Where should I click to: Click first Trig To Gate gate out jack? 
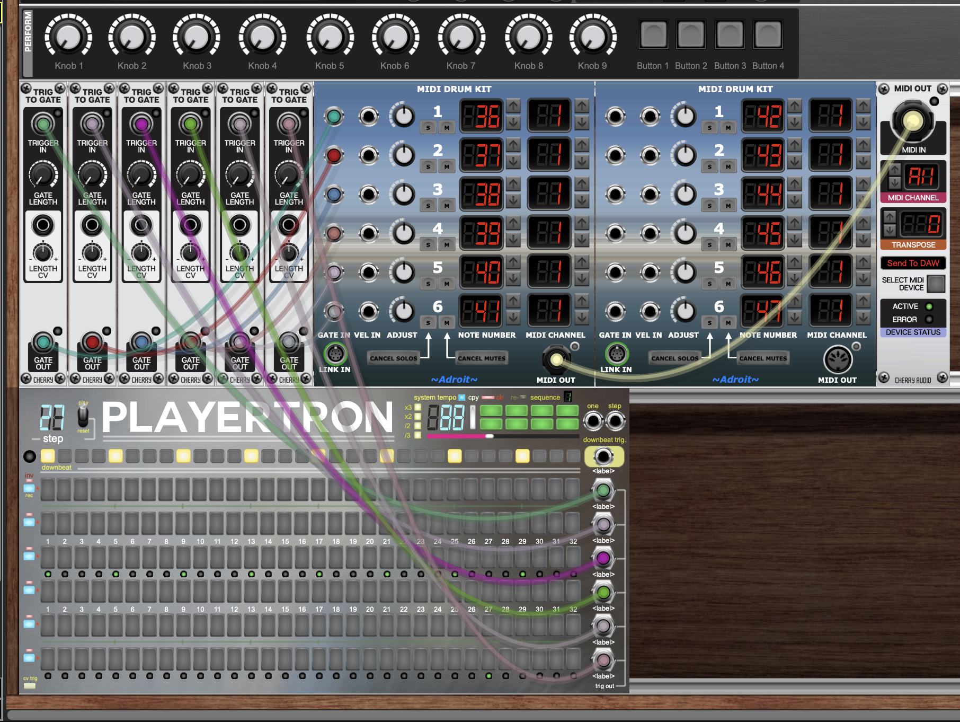[43, 342]
